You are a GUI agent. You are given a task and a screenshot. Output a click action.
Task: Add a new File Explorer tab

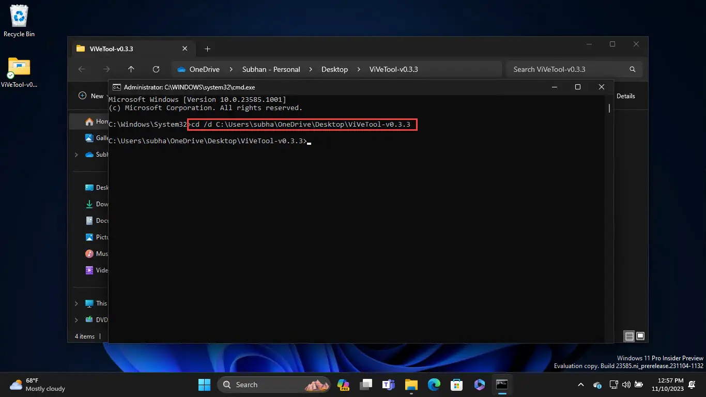pos(207,49)
